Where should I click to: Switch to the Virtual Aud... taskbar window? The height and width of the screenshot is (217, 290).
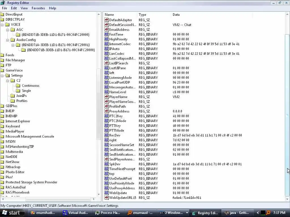[76, 213]
